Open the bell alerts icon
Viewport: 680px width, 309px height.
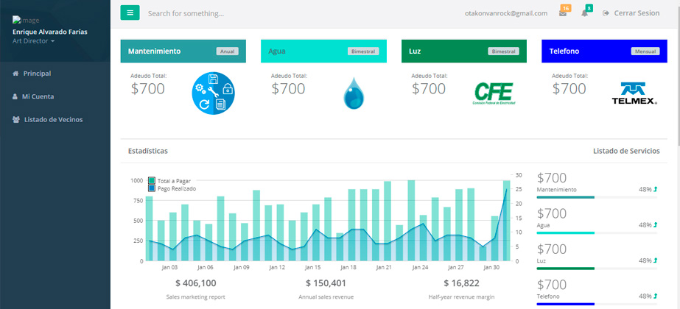pyautogui.click(x=585, y=13)
